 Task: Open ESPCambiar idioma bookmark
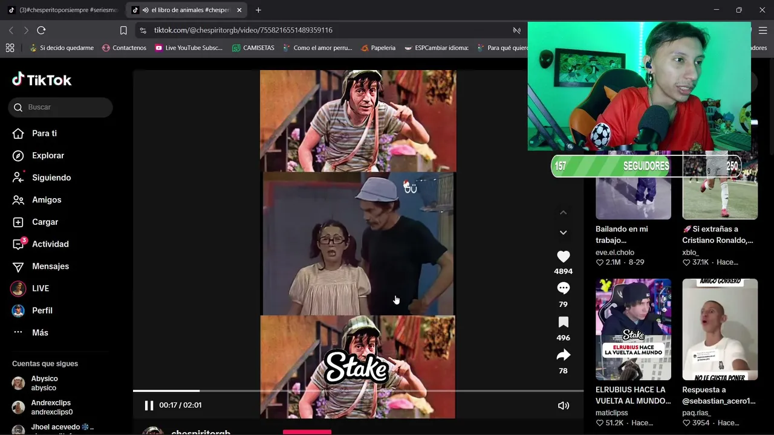tap(437, 48)
